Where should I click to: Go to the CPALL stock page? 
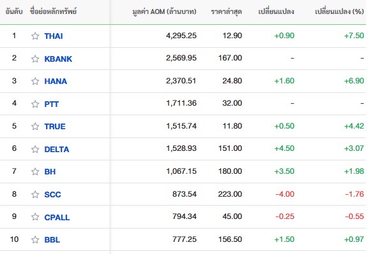pos(57,217)
